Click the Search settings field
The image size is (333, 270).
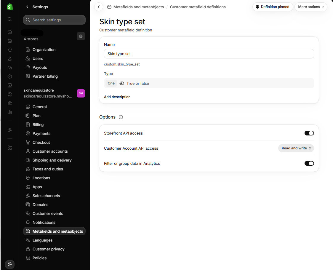tap(55, 20)
